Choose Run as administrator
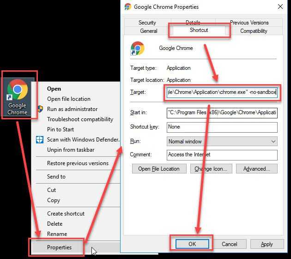 tap(76, 109)
